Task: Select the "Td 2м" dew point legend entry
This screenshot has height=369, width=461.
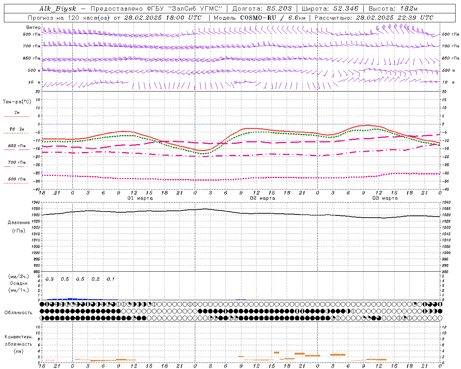Action: pyautogui.click(x=17, y=129)
